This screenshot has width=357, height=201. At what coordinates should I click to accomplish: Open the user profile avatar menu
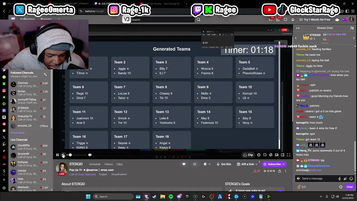(x=352, y=20)
